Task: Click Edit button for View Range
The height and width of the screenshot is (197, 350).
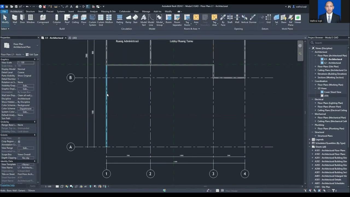Action: click(x=26, y=148)
